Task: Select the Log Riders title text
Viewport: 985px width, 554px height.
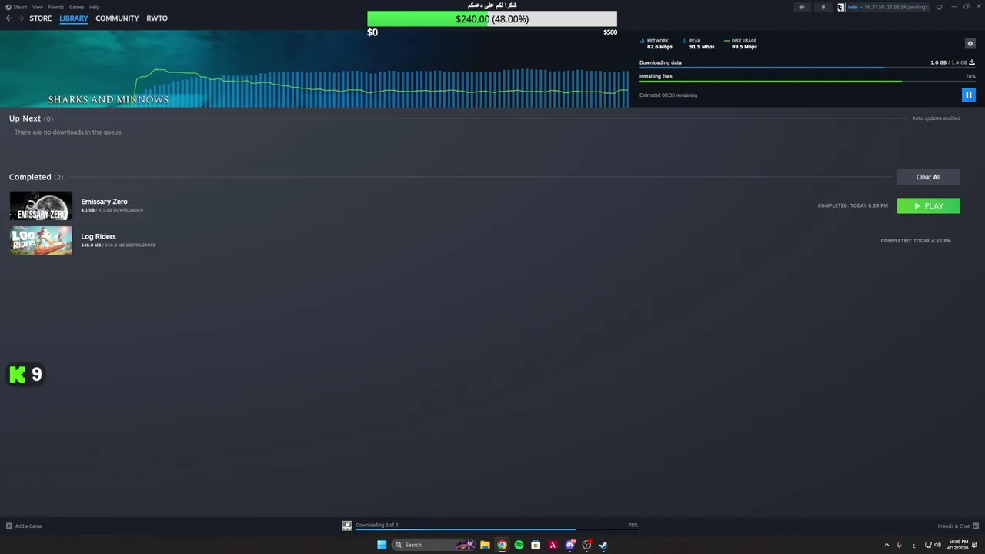Action: (x=98, y=236)
